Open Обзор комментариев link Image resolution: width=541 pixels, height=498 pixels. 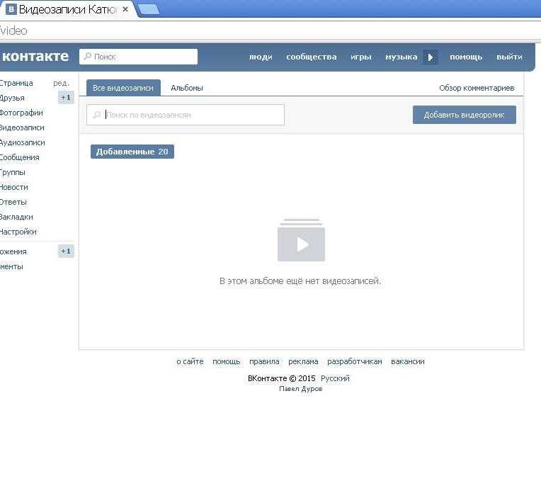point(477,88)
